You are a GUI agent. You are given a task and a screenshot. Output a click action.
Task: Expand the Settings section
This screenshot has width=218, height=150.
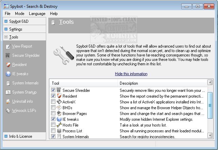[x=6, y=29]
